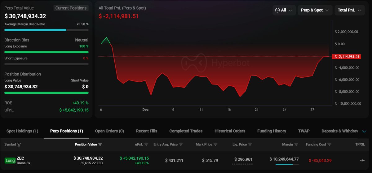The width and height of the screenshot is (372, 173).
Task: Click the Mark Price sort icon
Action: click(x=216, y=145)
